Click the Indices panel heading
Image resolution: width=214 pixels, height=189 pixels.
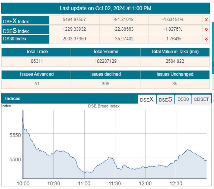[x=13, y=98]
